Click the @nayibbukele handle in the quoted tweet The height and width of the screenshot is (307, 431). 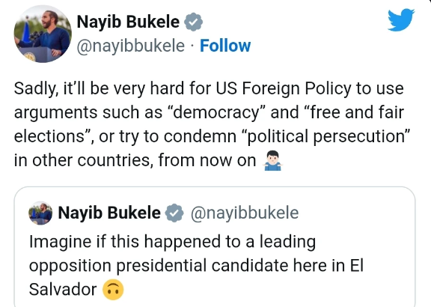245,213
